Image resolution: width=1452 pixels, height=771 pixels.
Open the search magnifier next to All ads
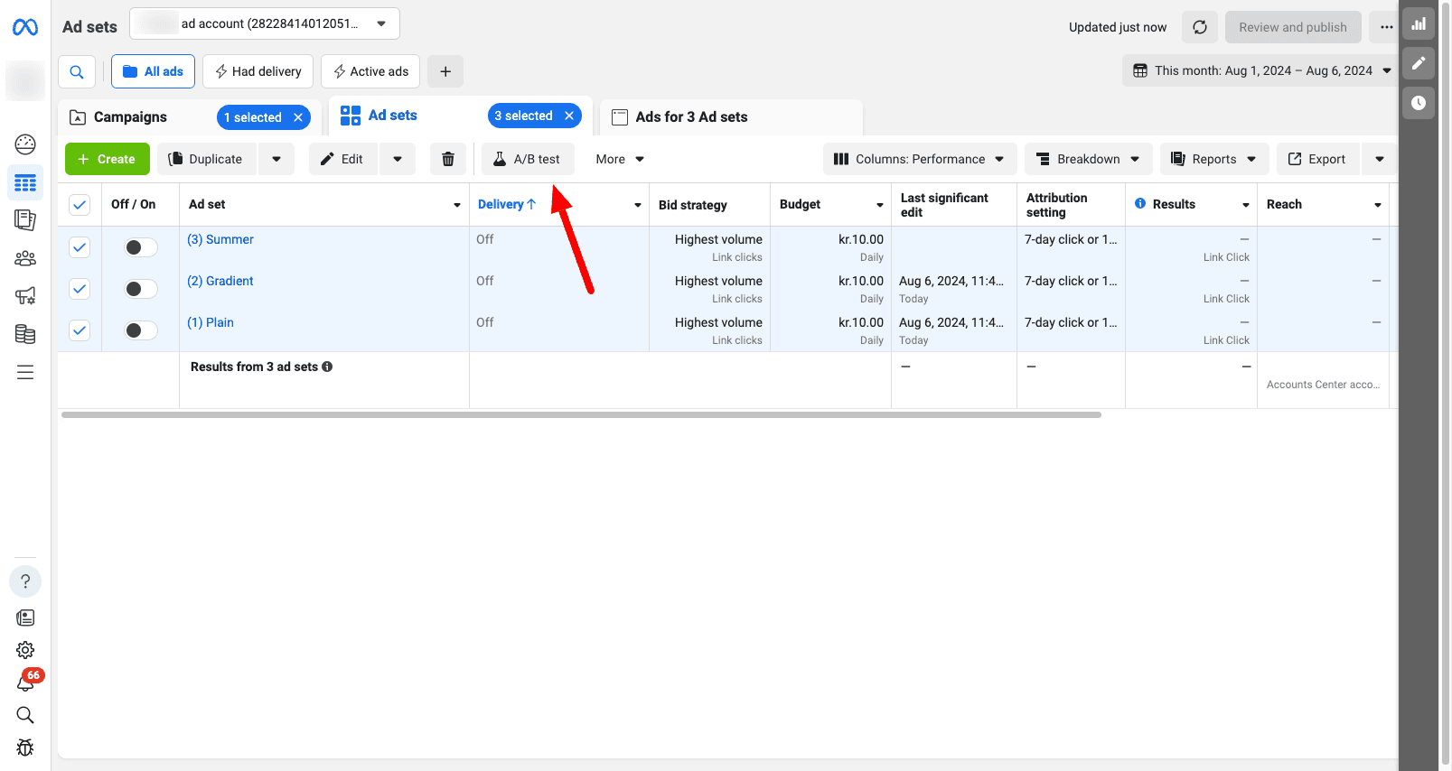pos(77,71)
